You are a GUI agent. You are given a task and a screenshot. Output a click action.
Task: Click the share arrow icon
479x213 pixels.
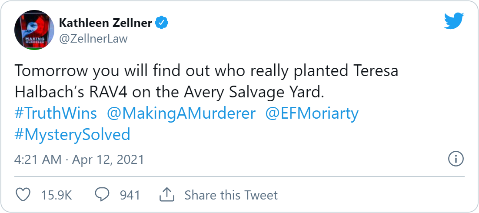coord(166,195)
